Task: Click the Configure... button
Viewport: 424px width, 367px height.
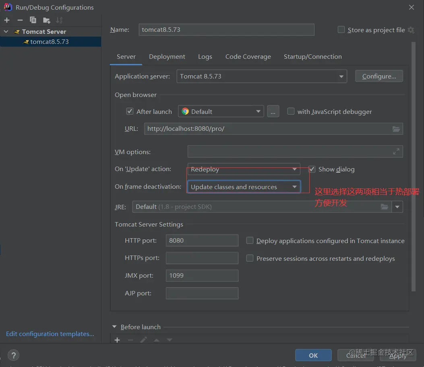Action: pyautogui.click(x=379, y=76)
